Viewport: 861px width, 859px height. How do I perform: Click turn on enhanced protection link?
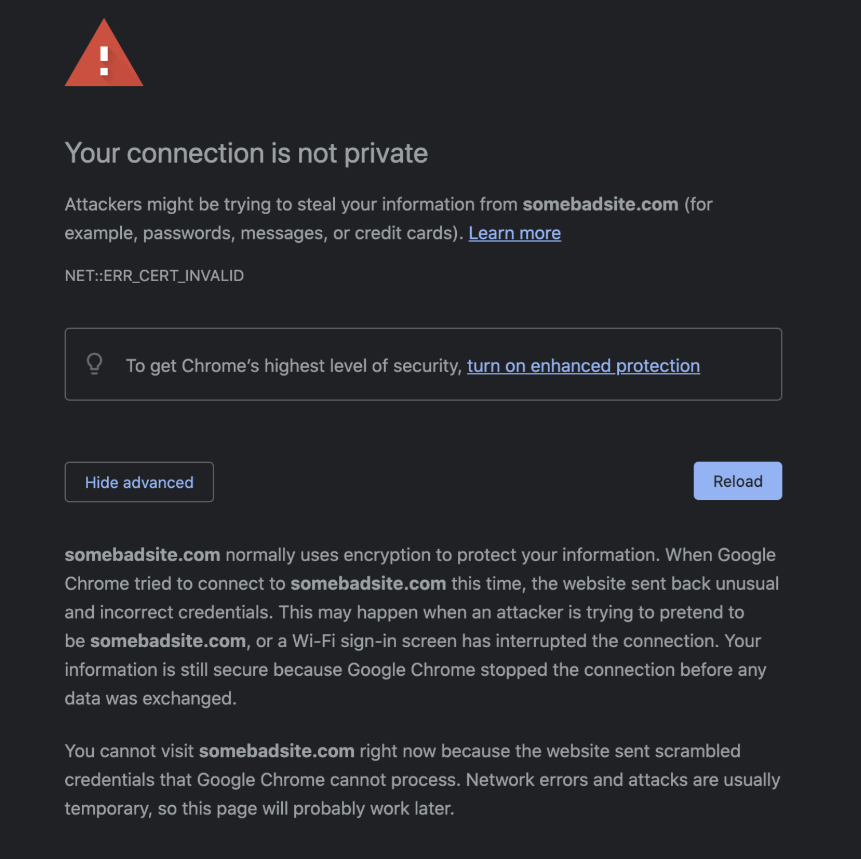tap(583, 366)
